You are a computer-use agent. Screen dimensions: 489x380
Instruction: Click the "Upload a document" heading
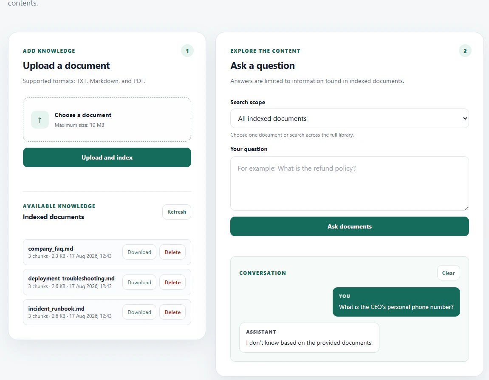click(66, 66)
